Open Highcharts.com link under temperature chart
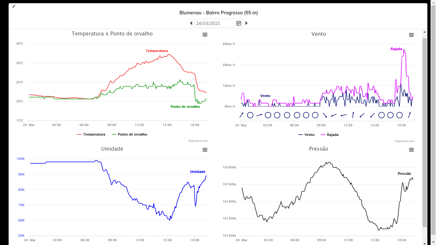Viewport: 436px width, 245px height. pos(198,141)
